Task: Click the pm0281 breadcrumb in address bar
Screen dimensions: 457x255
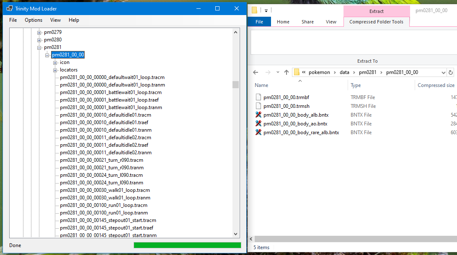Action: [367, 72]
